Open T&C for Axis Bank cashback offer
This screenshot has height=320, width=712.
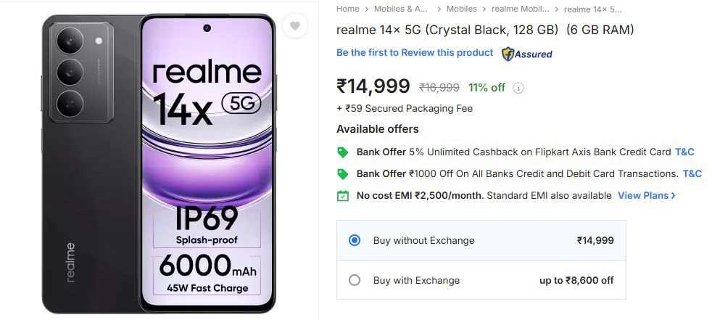684,152
